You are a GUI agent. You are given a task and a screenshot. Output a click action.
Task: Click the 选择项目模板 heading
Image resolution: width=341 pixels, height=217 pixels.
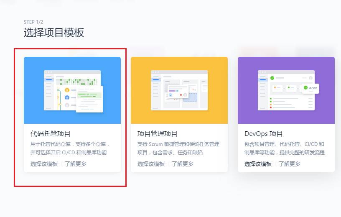(54, 33)
